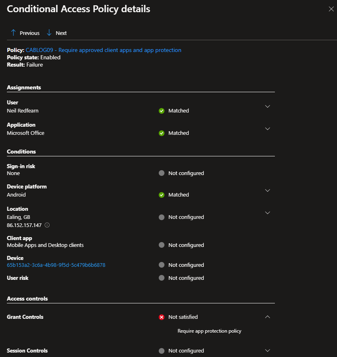Screen dimensions: 337x357
Task: Expand the Session Controls section
Action: [x=267, y=351]
